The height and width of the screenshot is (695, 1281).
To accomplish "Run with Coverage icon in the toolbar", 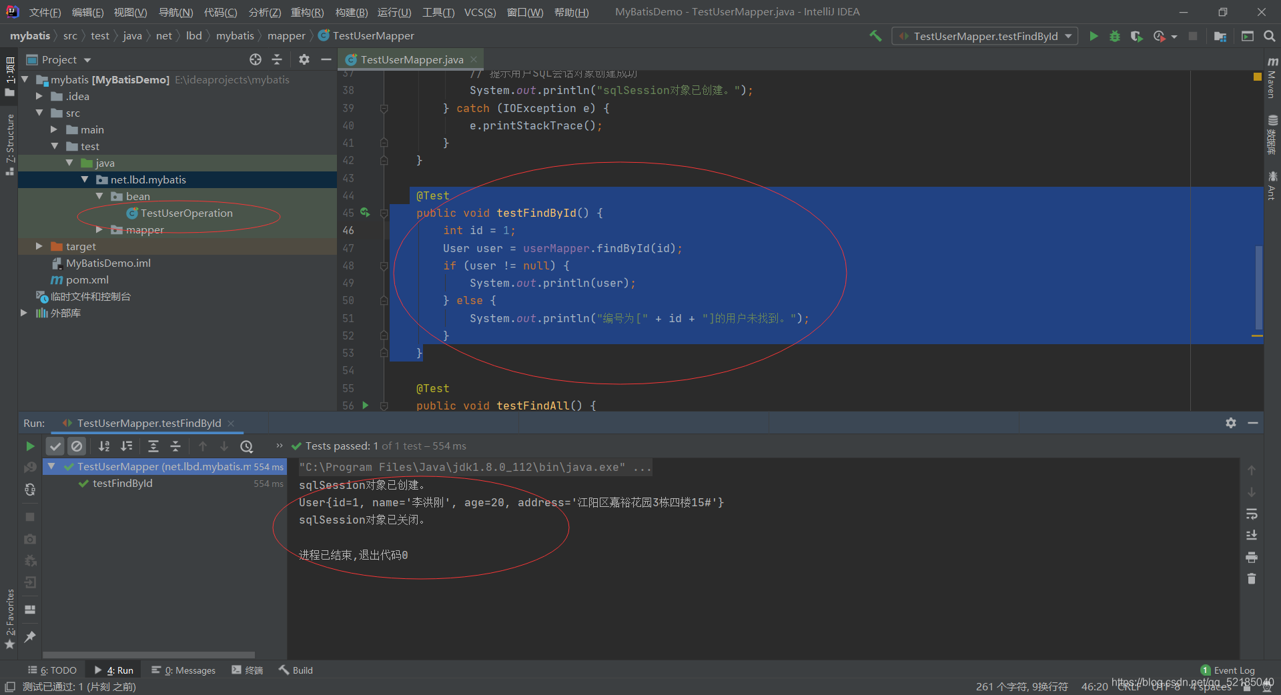I will (1137, 36).
